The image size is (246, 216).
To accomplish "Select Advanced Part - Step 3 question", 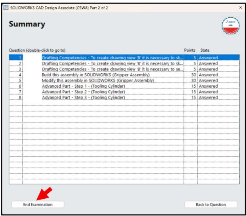I will click(x=83, y=97).
